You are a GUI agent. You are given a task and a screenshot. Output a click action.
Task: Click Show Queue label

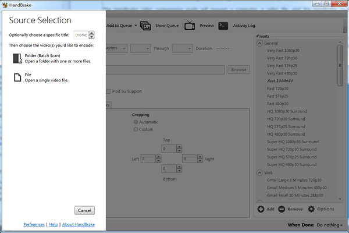pyautogui.click(x=167, y=26)
